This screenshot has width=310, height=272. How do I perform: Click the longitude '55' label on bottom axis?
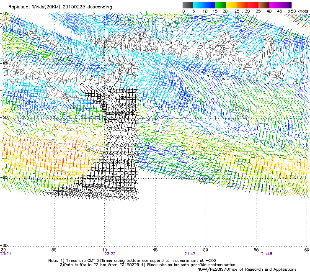click(256, 250)
